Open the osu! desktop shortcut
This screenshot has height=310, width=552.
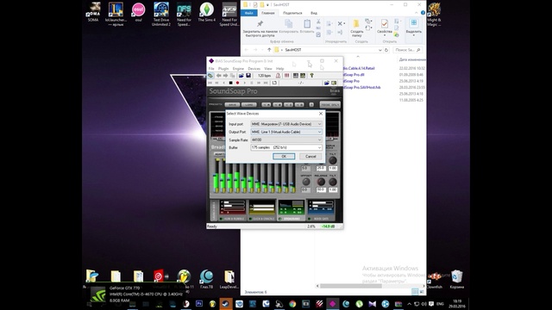[x=138, y=12]
